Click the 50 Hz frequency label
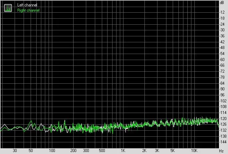 (31, 151)
